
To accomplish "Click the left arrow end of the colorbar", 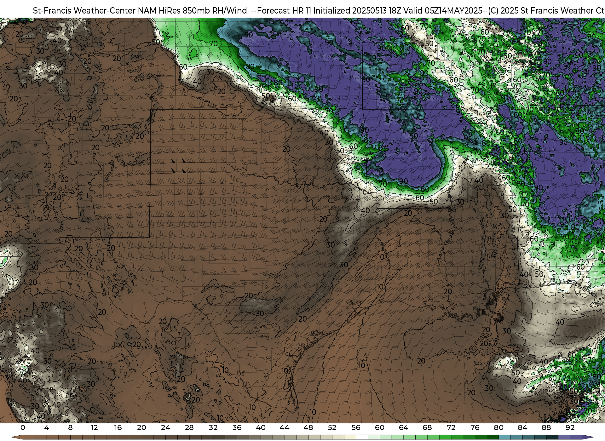I will coord(17,437).
